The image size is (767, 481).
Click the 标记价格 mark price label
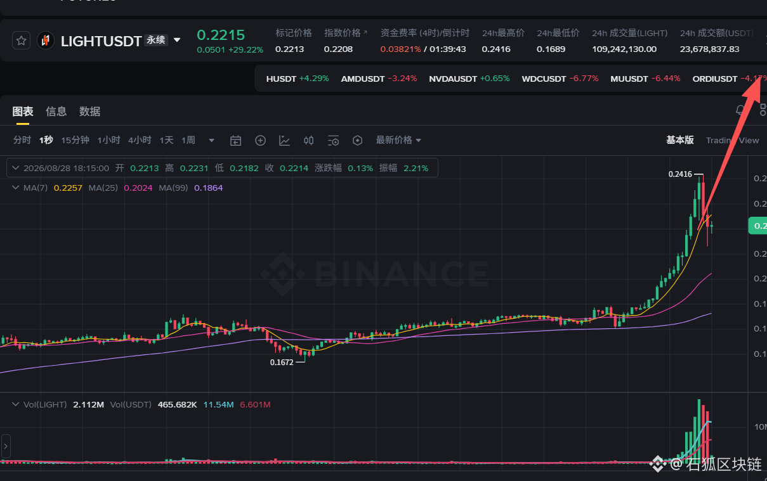tap(294, 33)
